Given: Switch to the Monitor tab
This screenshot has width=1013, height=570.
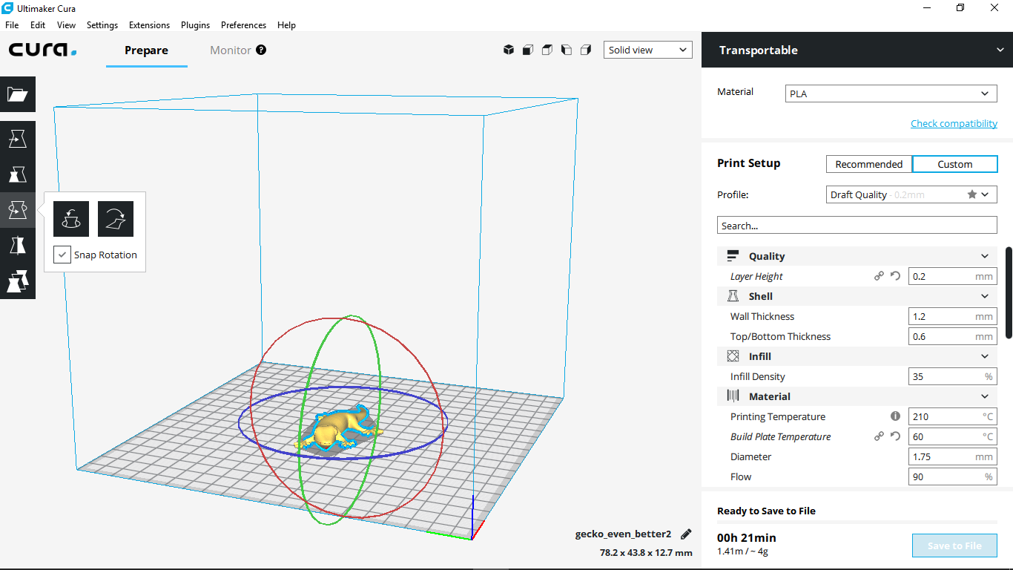Looking at the screenshot, I should click(x=231, y=50).
